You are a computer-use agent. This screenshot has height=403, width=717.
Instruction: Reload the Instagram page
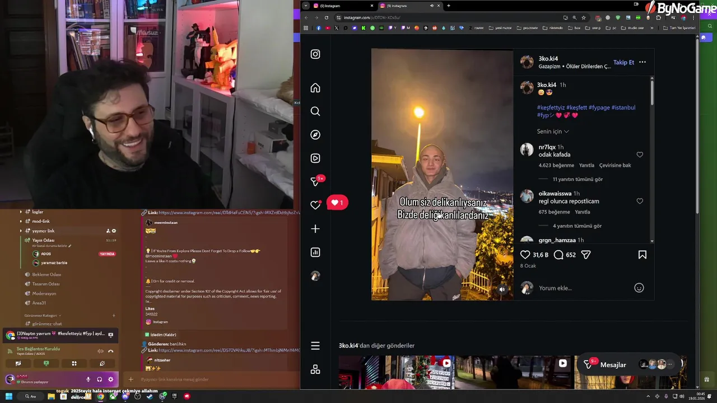tap(327, 17)
